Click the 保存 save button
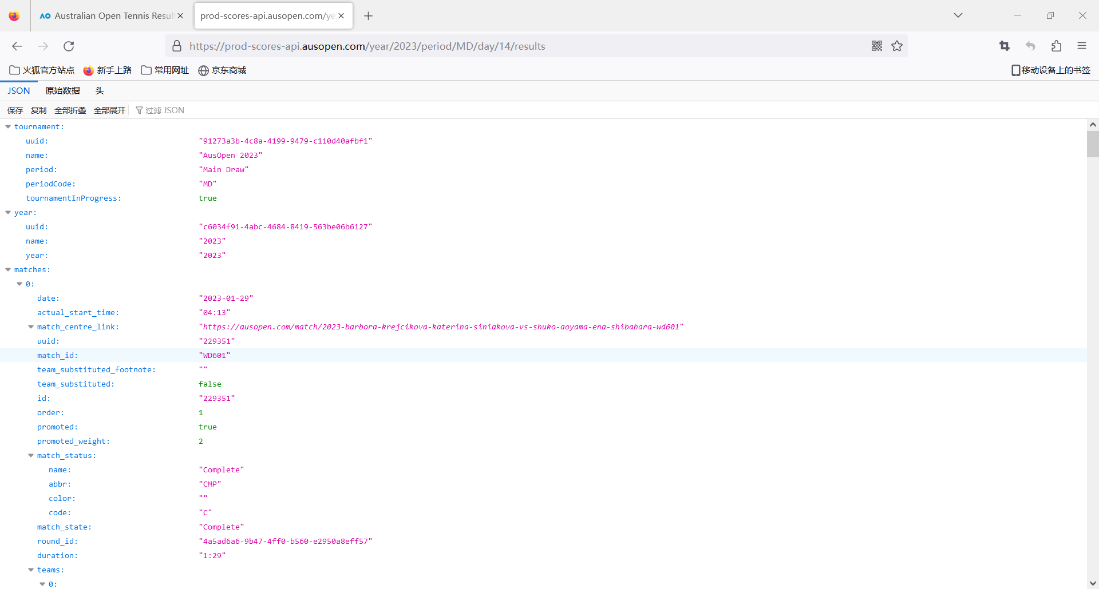The height and width of the screenshot is (589, 1099). (x=15, y=110)
